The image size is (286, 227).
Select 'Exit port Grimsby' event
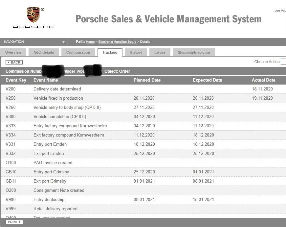point(50,181)
